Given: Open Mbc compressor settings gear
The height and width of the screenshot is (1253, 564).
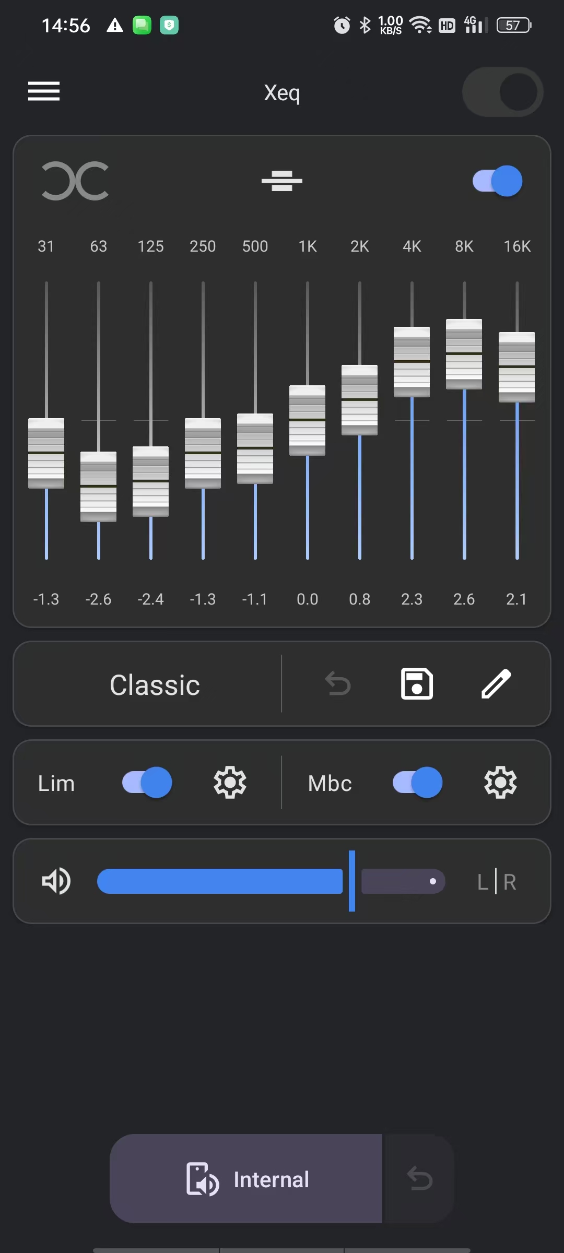Looking at the screenshot, I should point(500,782).
